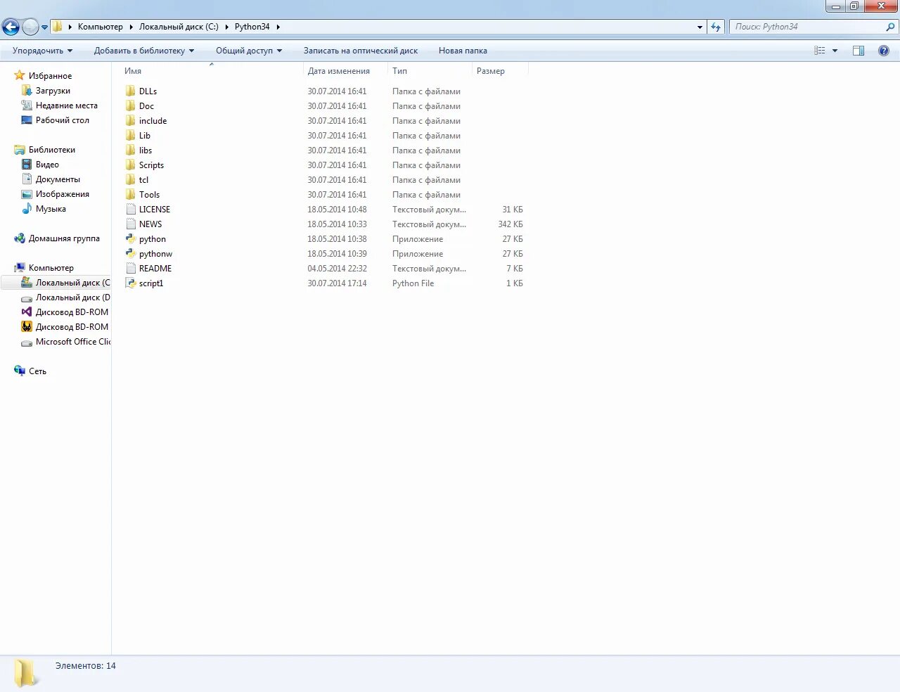This screenshot has width=900, height=692.
Task: Select the NEWS text file
Action: click(150, 224)
